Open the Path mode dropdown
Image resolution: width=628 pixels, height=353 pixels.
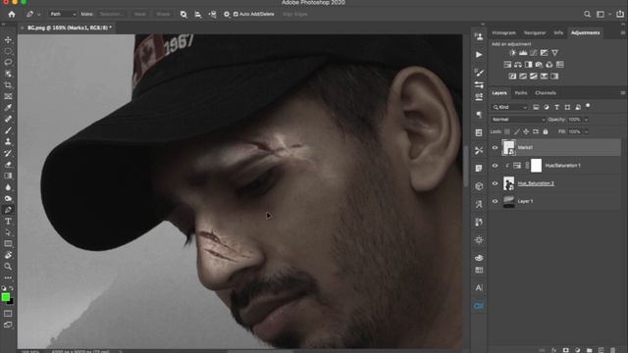click(x=63, y=14)
